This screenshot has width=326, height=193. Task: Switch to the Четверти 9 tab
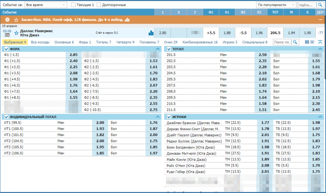(122, 42)
